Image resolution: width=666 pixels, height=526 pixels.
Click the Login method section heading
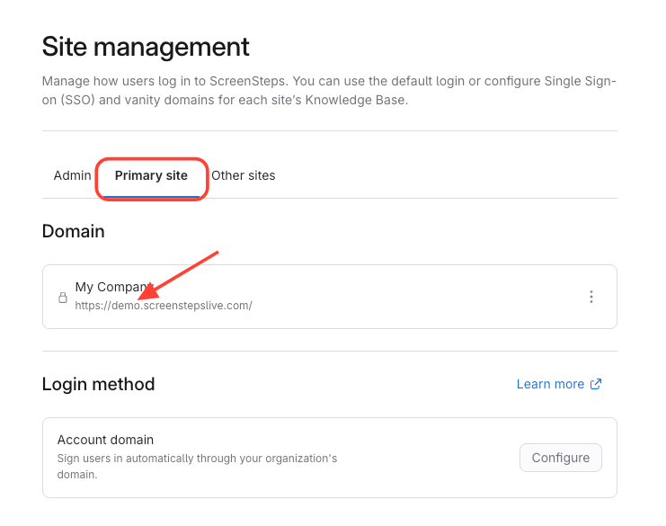click(x=98, y=384)
